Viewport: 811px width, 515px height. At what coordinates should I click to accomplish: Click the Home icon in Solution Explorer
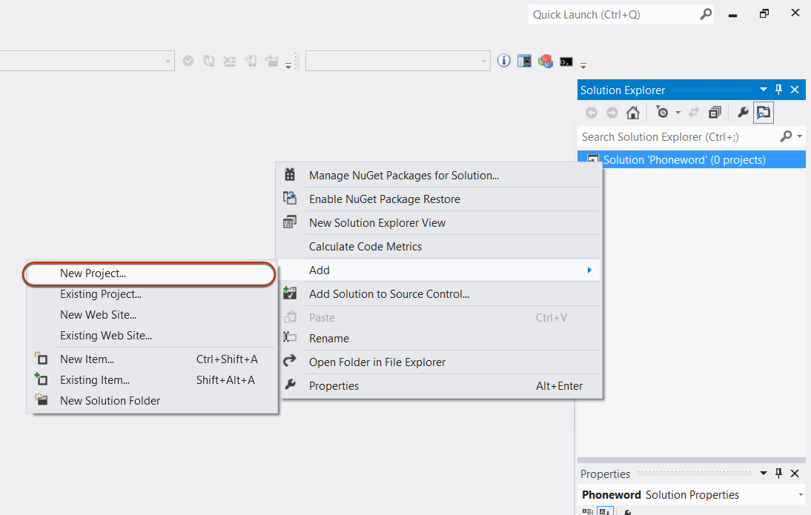(632, 113)
